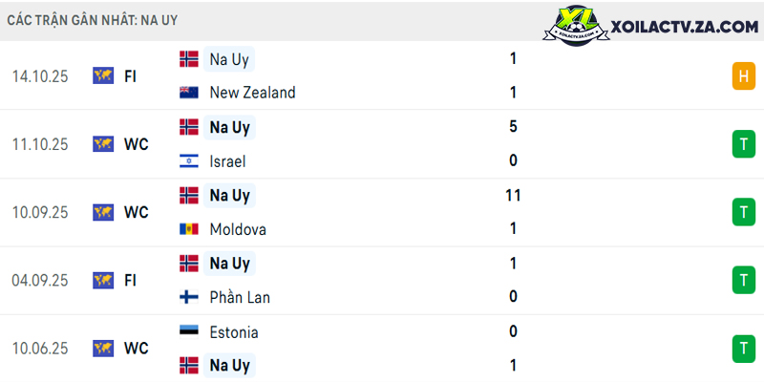Click the New Zealand flag icon
764x382 pixels.
coord(189,93)
